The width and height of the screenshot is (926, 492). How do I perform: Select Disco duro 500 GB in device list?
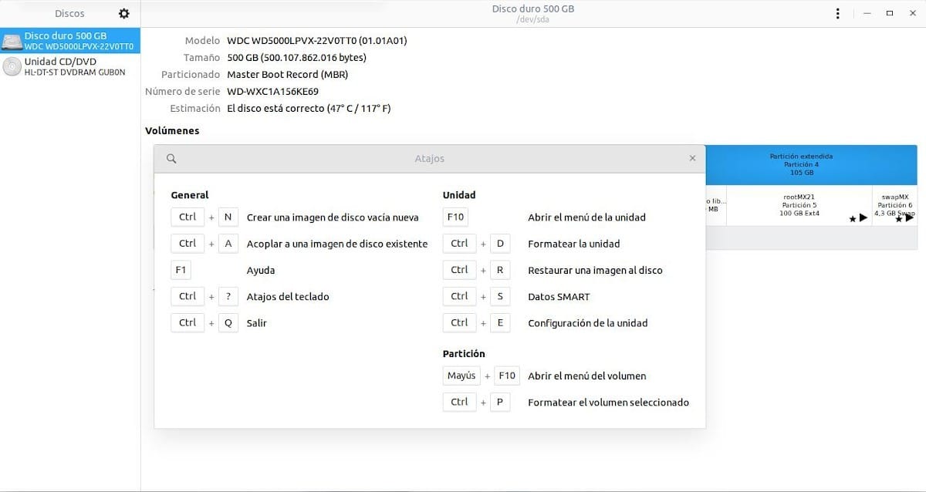pos(70,41)
